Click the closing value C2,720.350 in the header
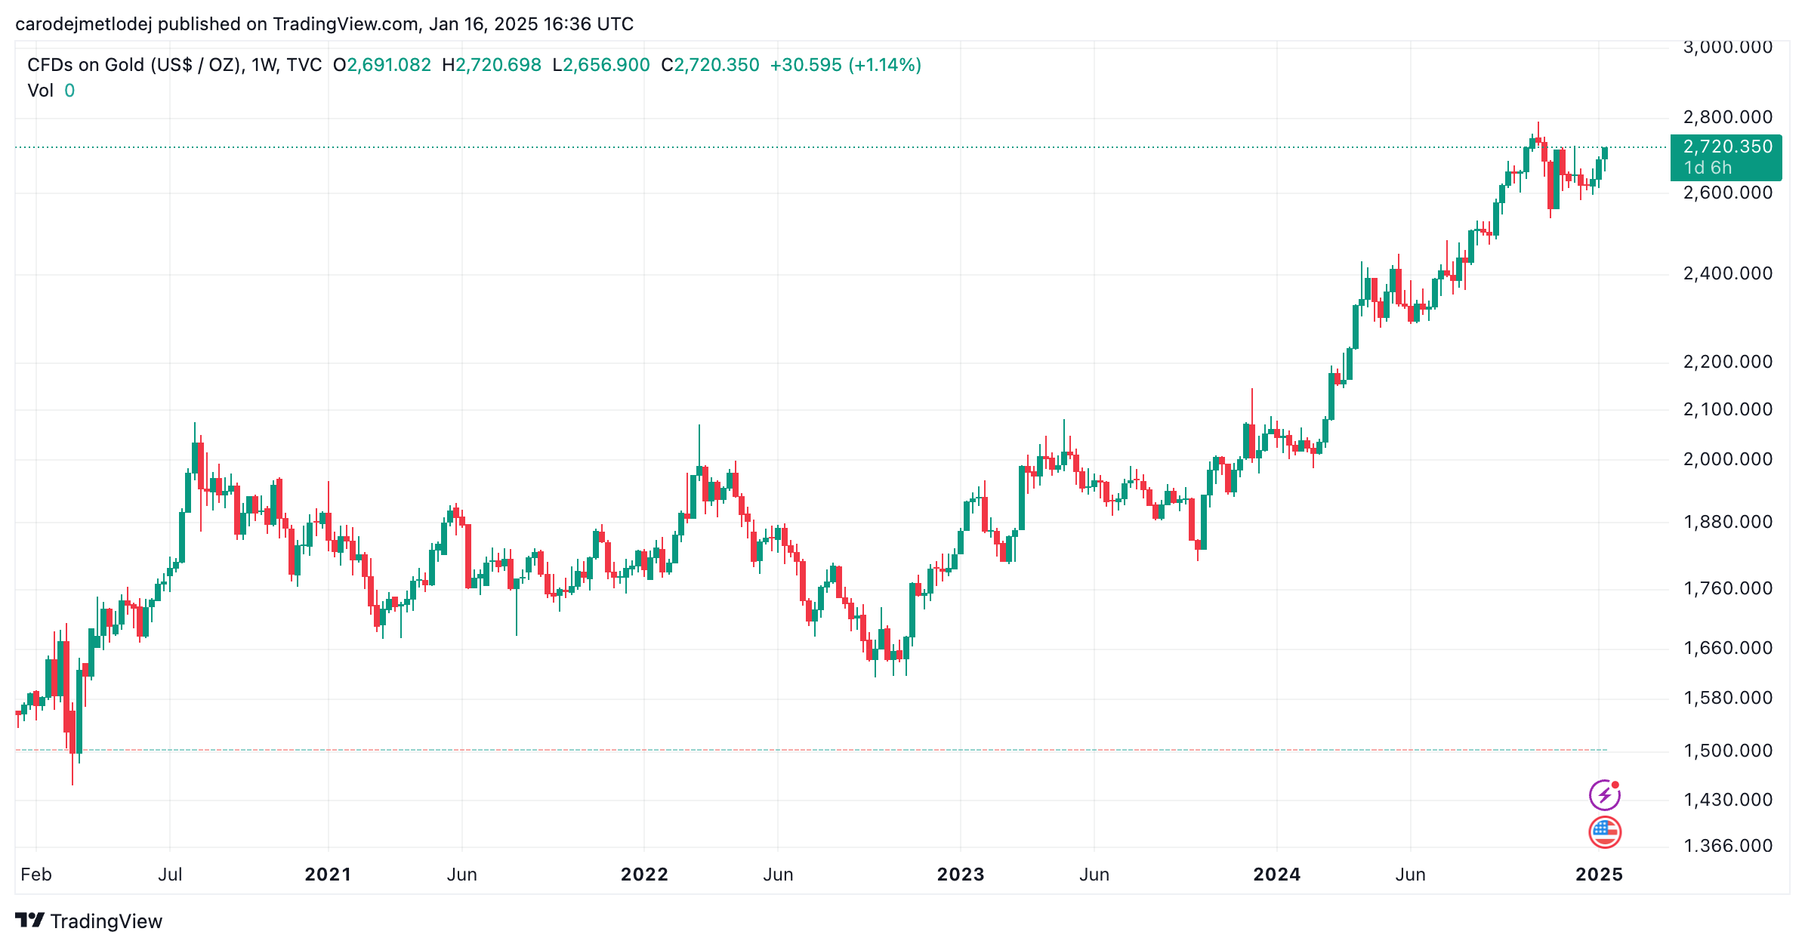The image size is (1805, 947). (710, 65)
